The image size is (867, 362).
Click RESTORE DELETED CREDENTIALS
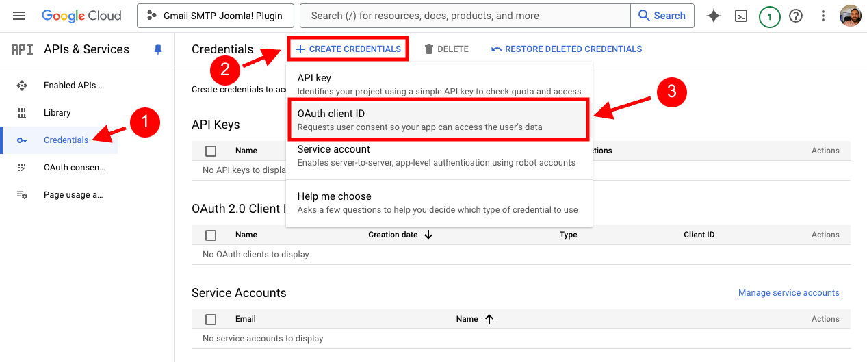point(567,49)
